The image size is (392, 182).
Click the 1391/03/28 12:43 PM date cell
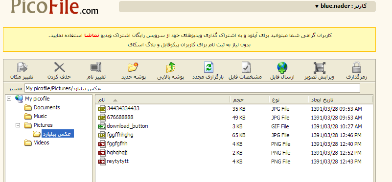[x=336, y=162]
